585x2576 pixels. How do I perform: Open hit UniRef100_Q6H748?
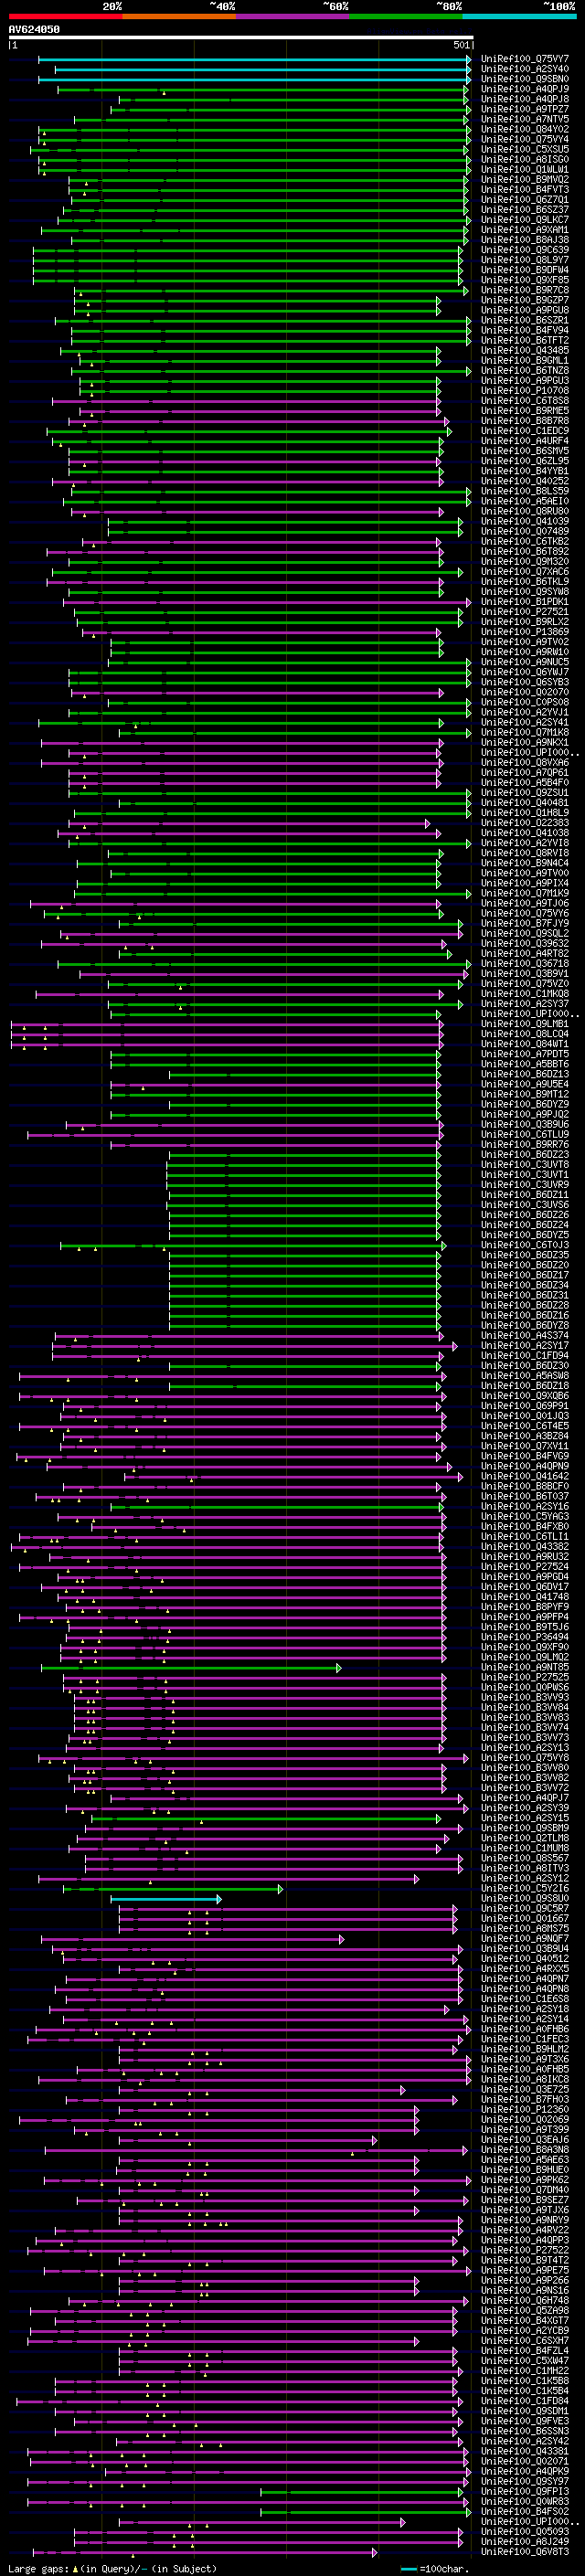525,2300
